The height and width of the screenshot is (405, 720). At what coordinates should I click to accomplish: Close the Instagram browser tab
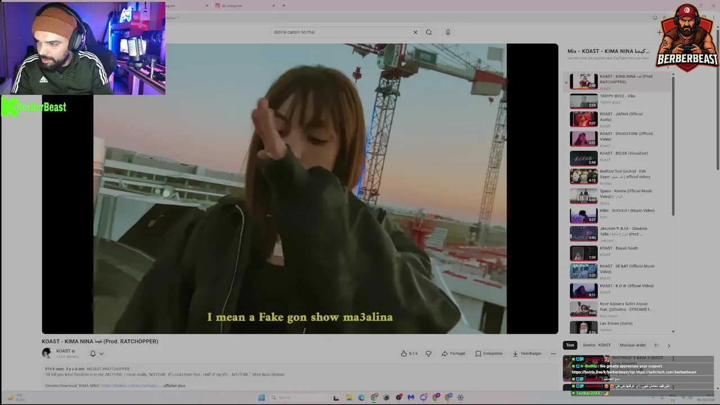(x=274, y=6)
